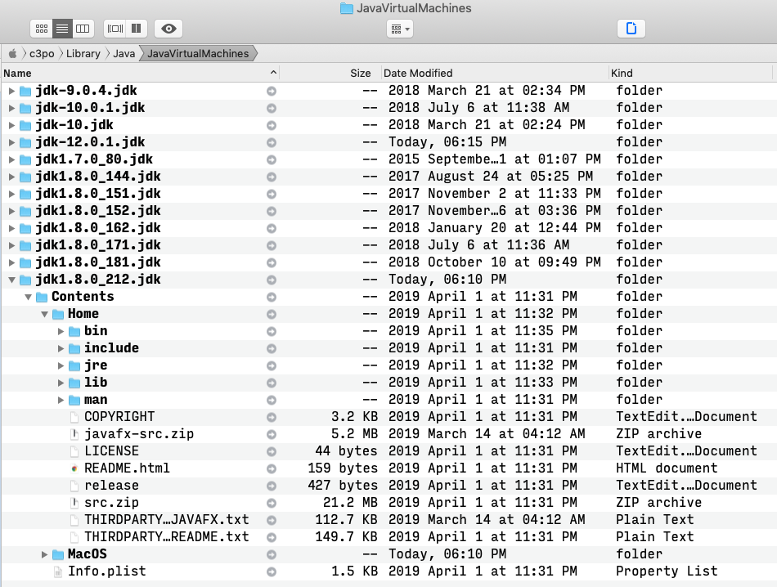Image resolution: width=777 pixels, height=587 pixels.
Task: Click date "2015 Septembe…1 at 01:07 PM"
Action: 495,159
